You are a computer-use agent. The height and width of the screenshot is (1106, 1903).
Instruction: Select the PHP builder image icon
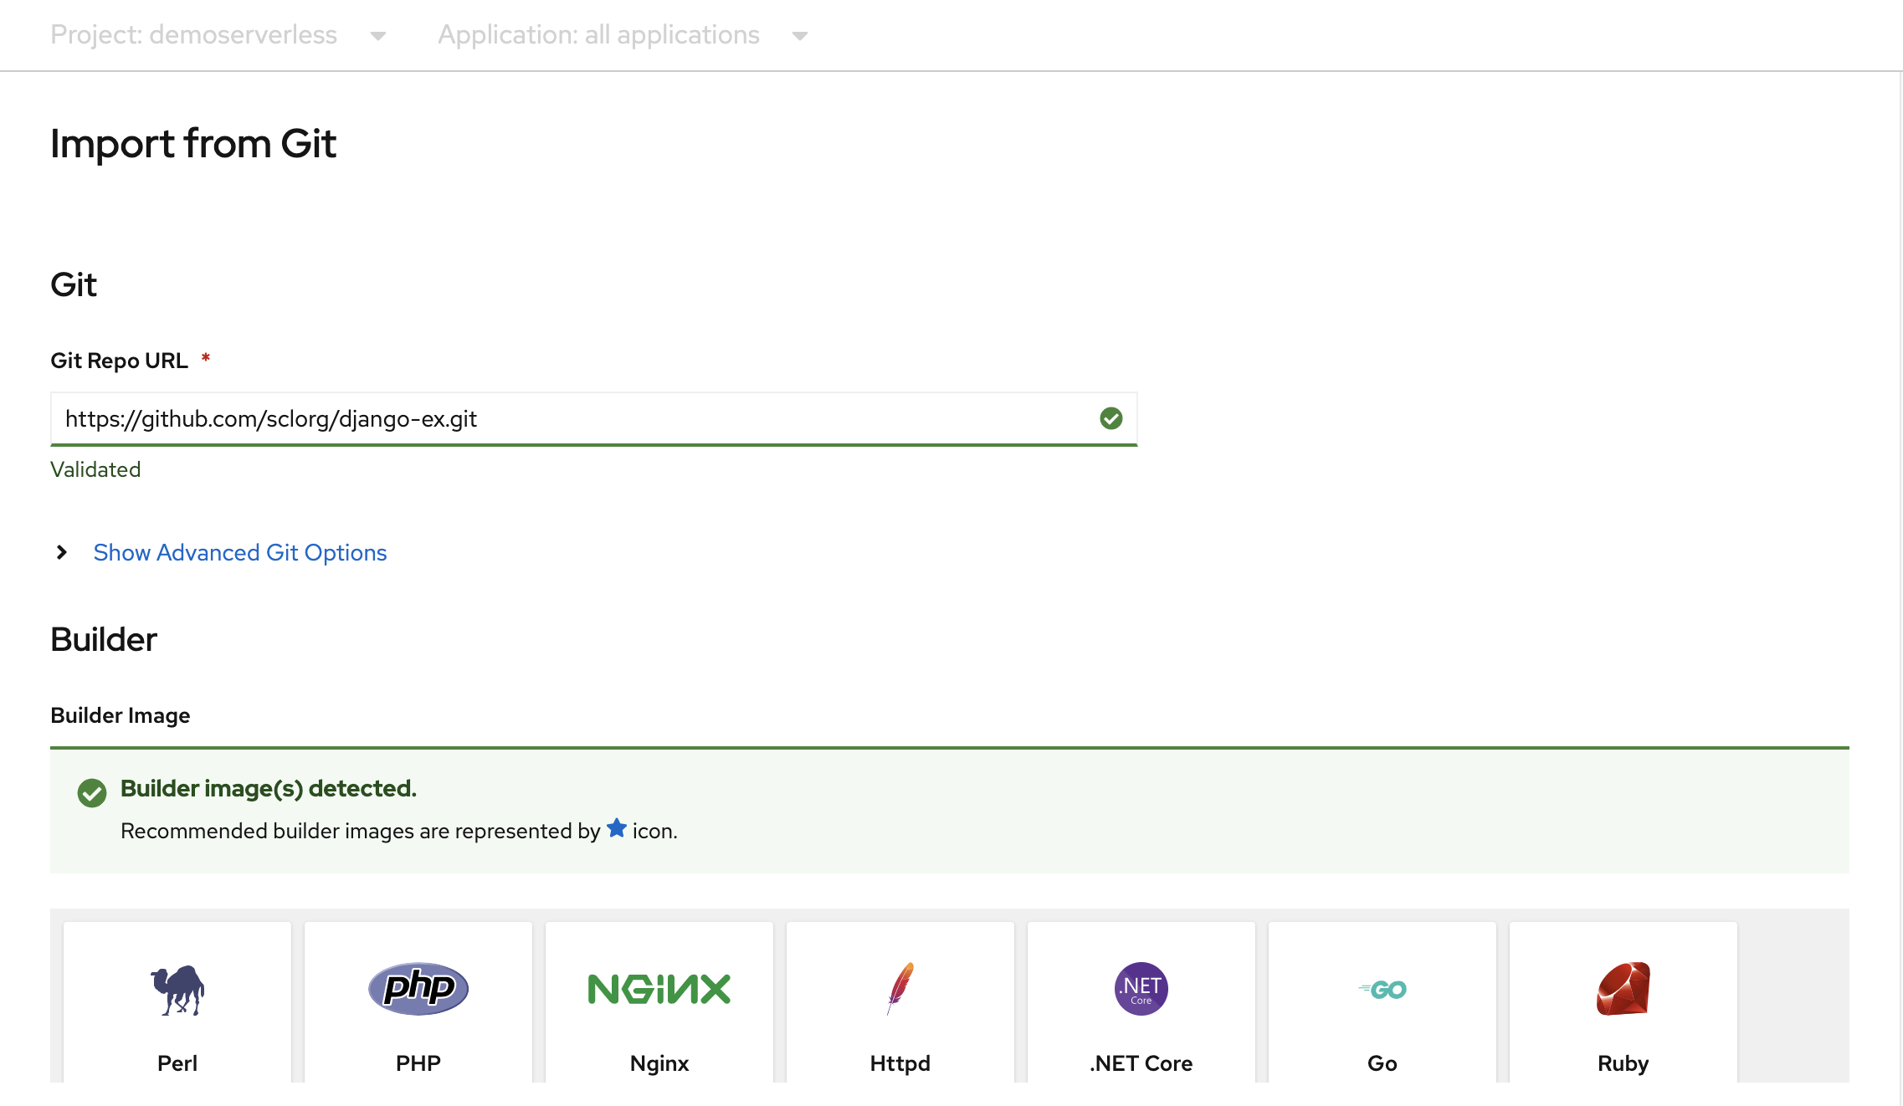(416, 986)
